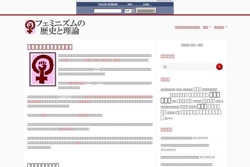Focus the domain name field in banner ad
The image size is (250, 167).
[x=107, y=11]
